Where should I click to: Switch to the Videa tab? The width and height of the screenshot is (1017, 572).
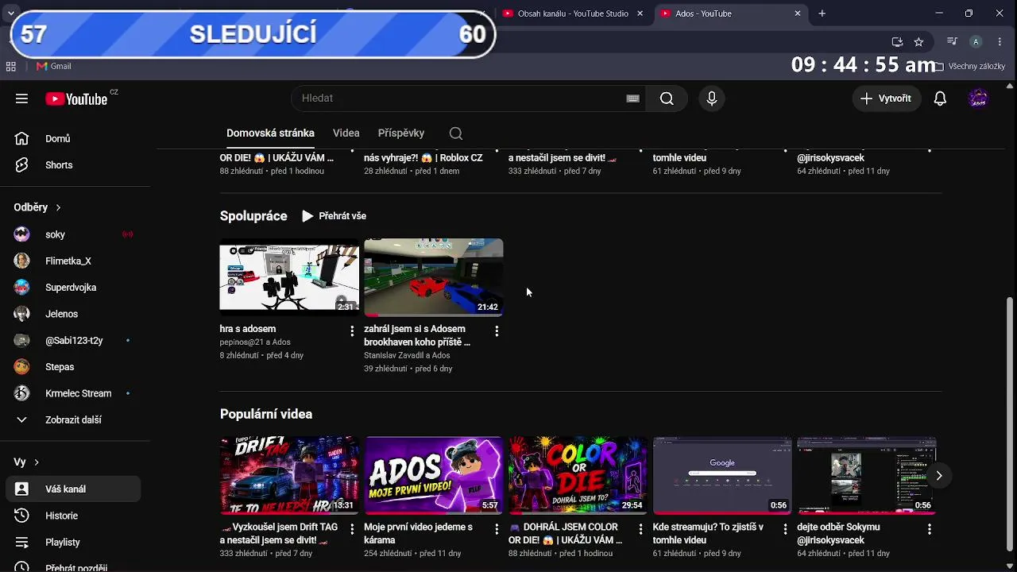click(346, 133)
